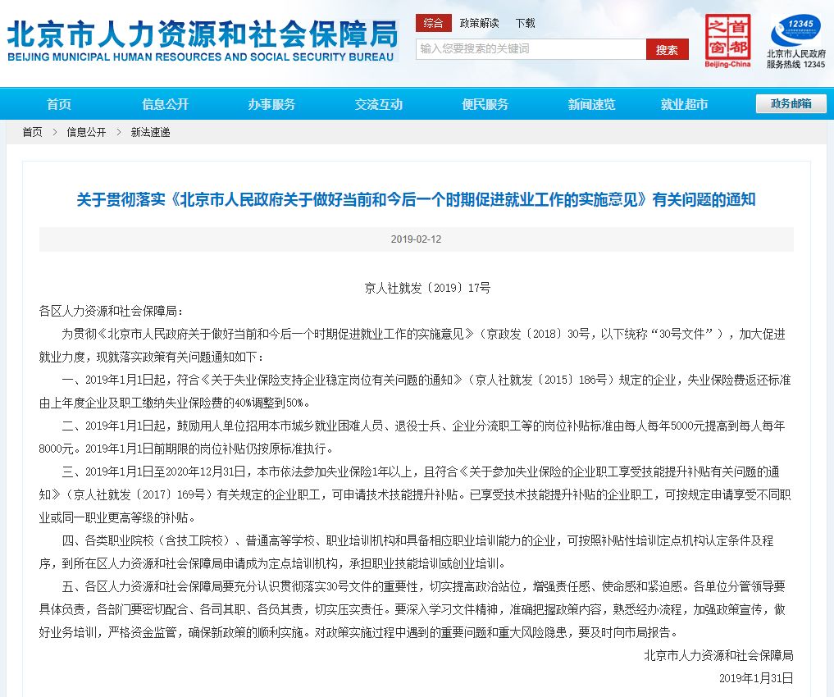Open the 信息公开 navigation menu item
834x697 pixels.
[165, 104]
